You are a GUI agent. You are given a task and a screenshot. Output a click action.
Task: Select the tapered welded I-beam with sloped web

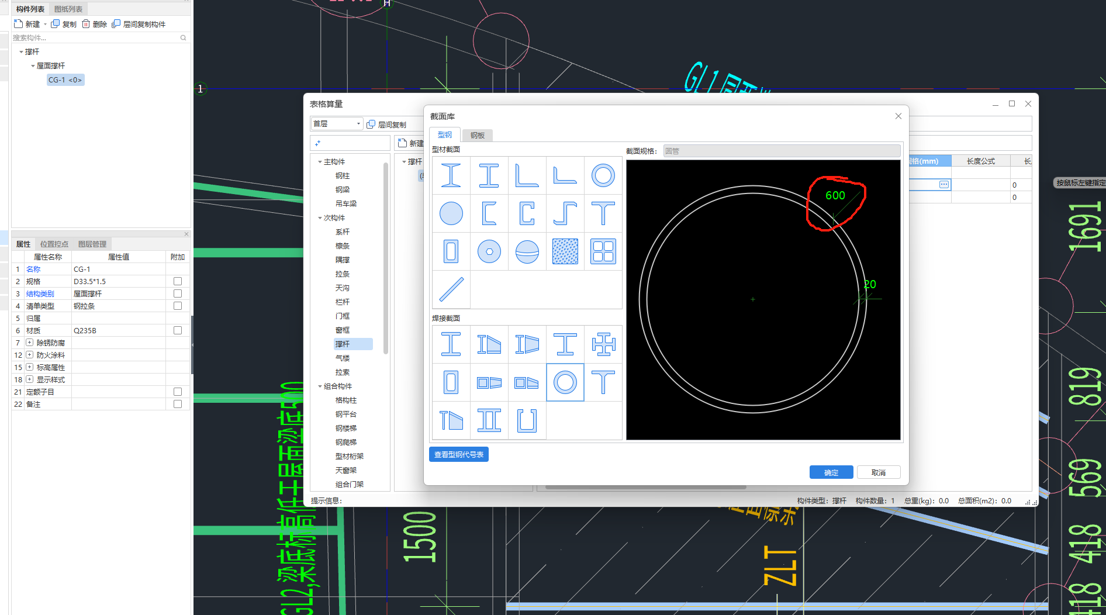pos(489,344)
